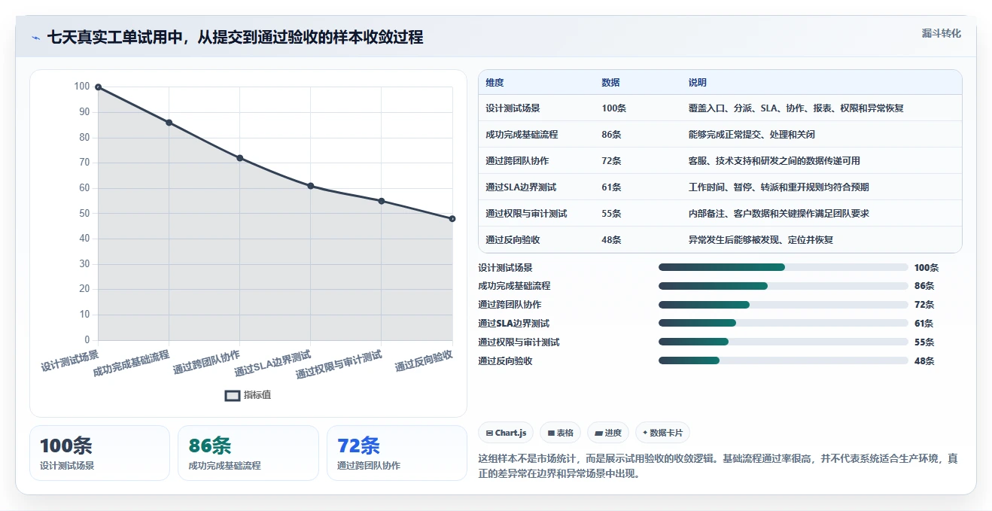Click description starting 覆盖入口、分派
The width and height of the screenshot is (992, 511).
pos(796,108)
